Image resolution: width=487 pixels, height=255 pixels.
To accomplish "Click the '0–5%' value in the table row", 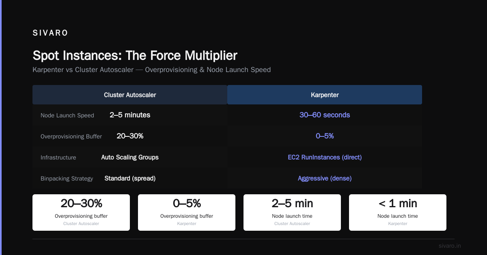I will point(325,136).
